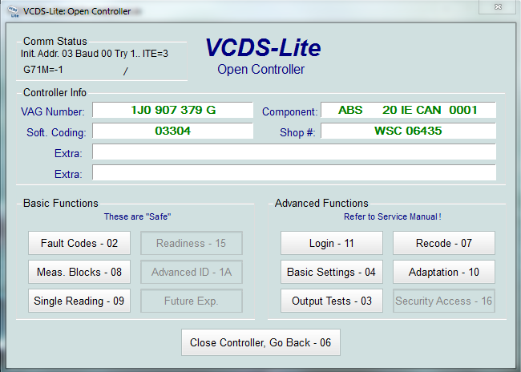Click the disabled Advanced ID - 1A button
Screen dimensions: 521x372
(192, 272)
